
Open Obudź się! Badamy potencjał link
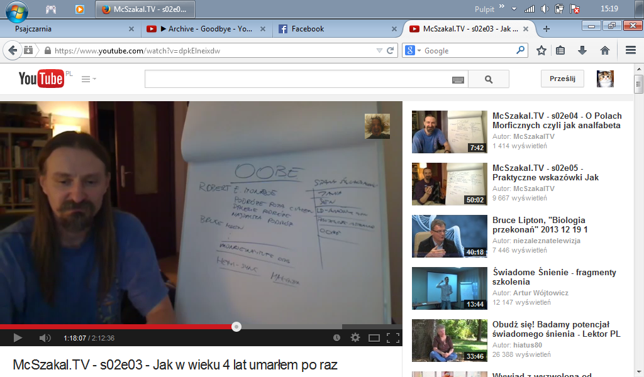pyautogui.click(x=557, y=329)
